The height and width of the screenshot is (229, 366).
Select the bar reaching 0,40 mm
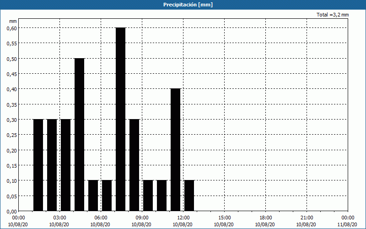tap(176, 150)
